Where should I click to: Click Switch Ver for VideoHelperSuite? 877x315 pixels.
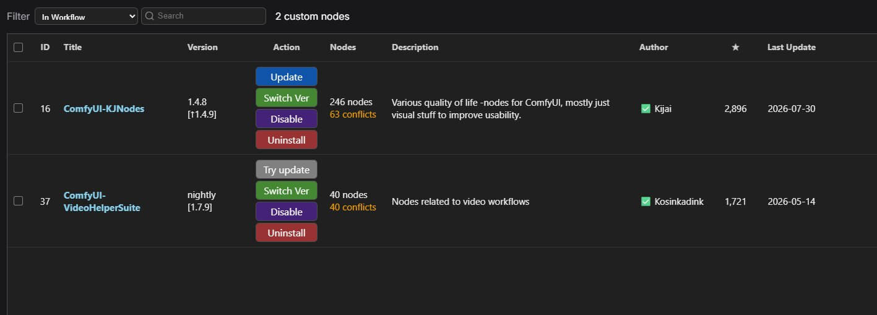point(287,191)
